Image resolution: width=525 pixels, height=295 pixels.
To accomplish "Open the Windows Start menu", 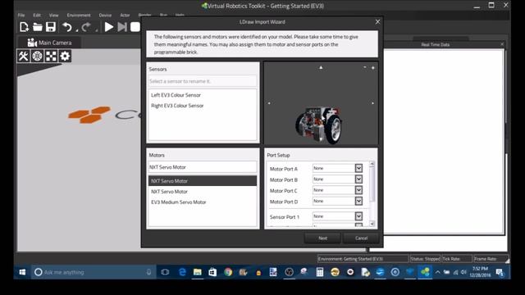I will coord(22,272).
